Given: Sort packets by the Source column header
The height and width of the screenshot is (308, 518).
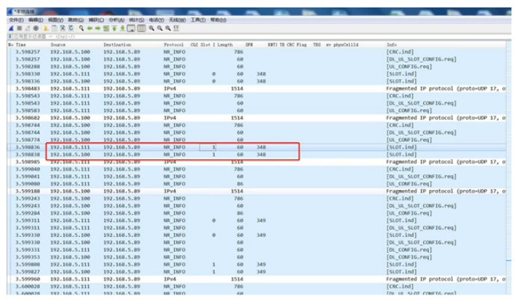Looking at the screenshot, I should click(x=58, y=44).
